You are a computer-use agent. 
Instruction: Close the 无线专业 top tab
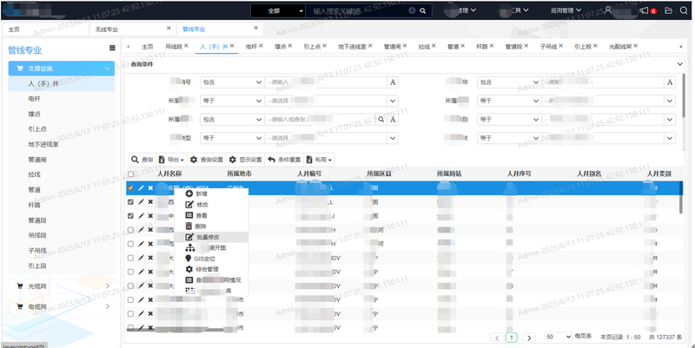pyautogui.click(x=169, y=28)
